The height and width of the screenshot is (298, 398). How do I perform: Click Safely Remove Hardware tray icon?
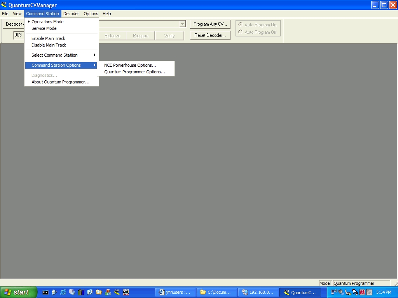click(x=348, y=293)
